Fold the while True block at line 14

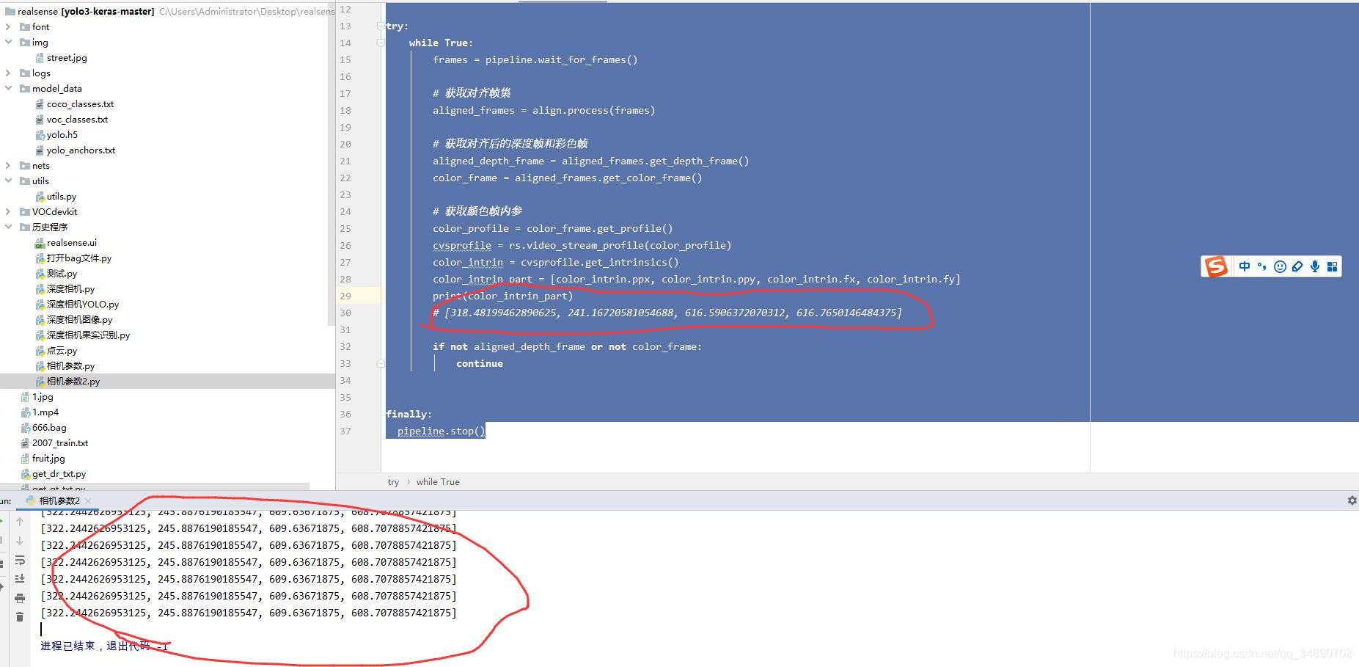pyautogui.click(x=381, y=43)
